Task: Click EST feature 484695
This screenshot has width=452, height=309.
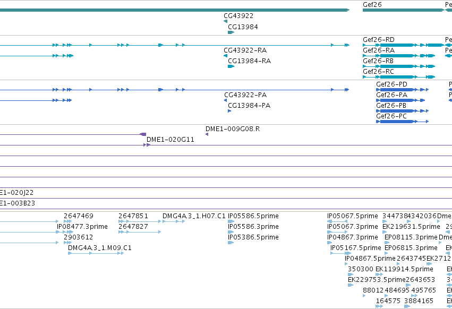Action: pyautogui.click(x=386, y=296)
